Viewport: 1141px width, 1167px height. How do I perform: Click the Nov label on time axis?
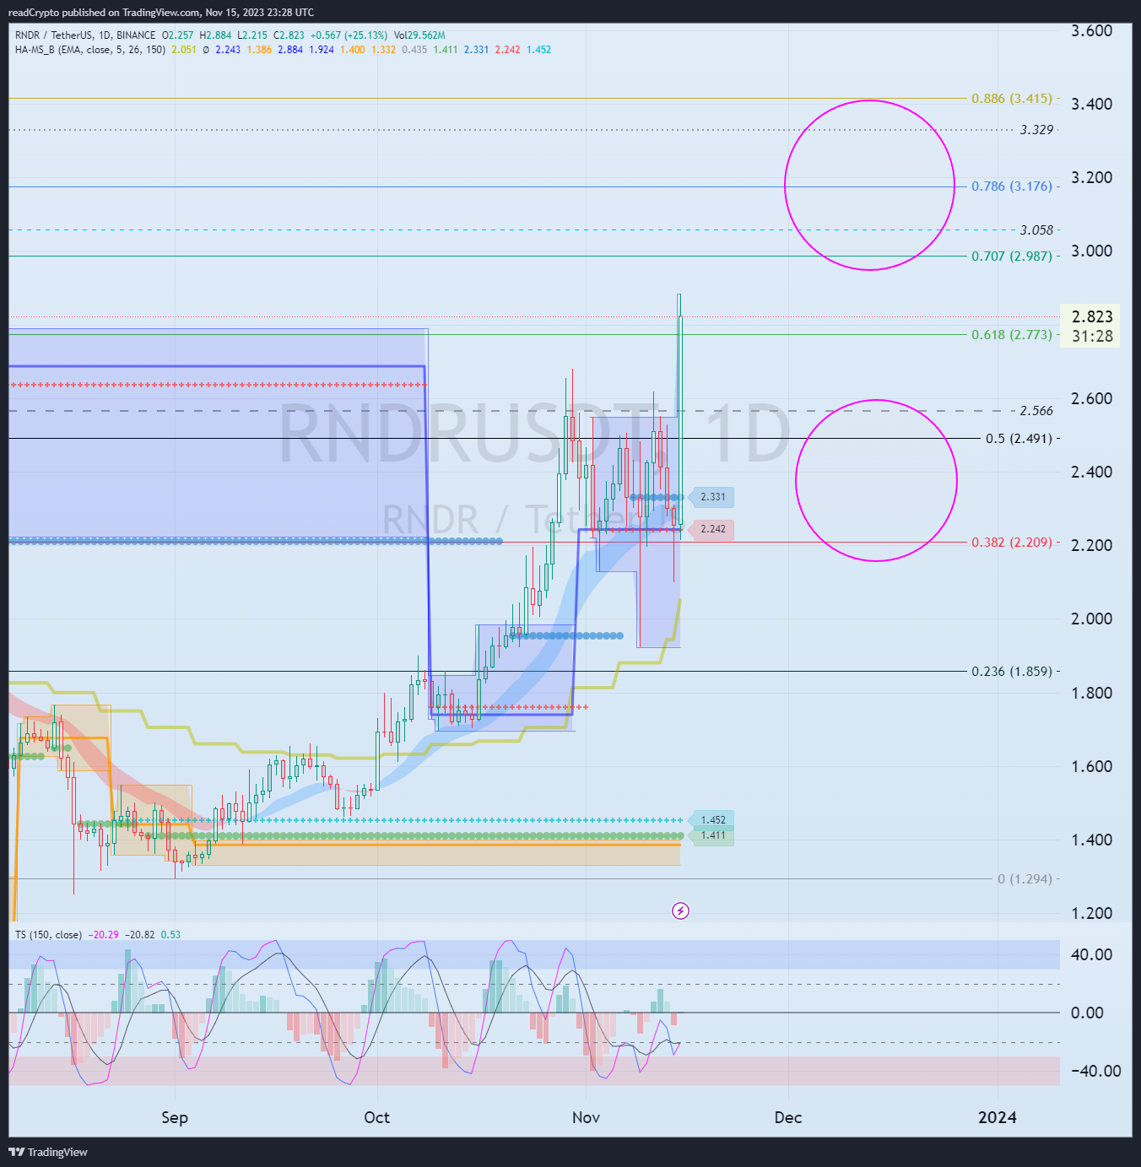[586, 1117]
